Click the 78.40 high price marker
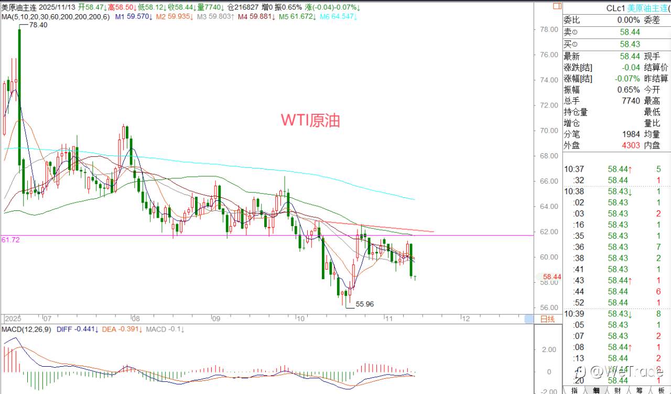This screenshot has height=394, width=671. (39, 25)
